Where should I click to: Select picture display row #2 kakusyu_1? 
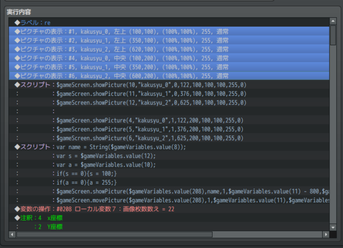pos(169,41)
